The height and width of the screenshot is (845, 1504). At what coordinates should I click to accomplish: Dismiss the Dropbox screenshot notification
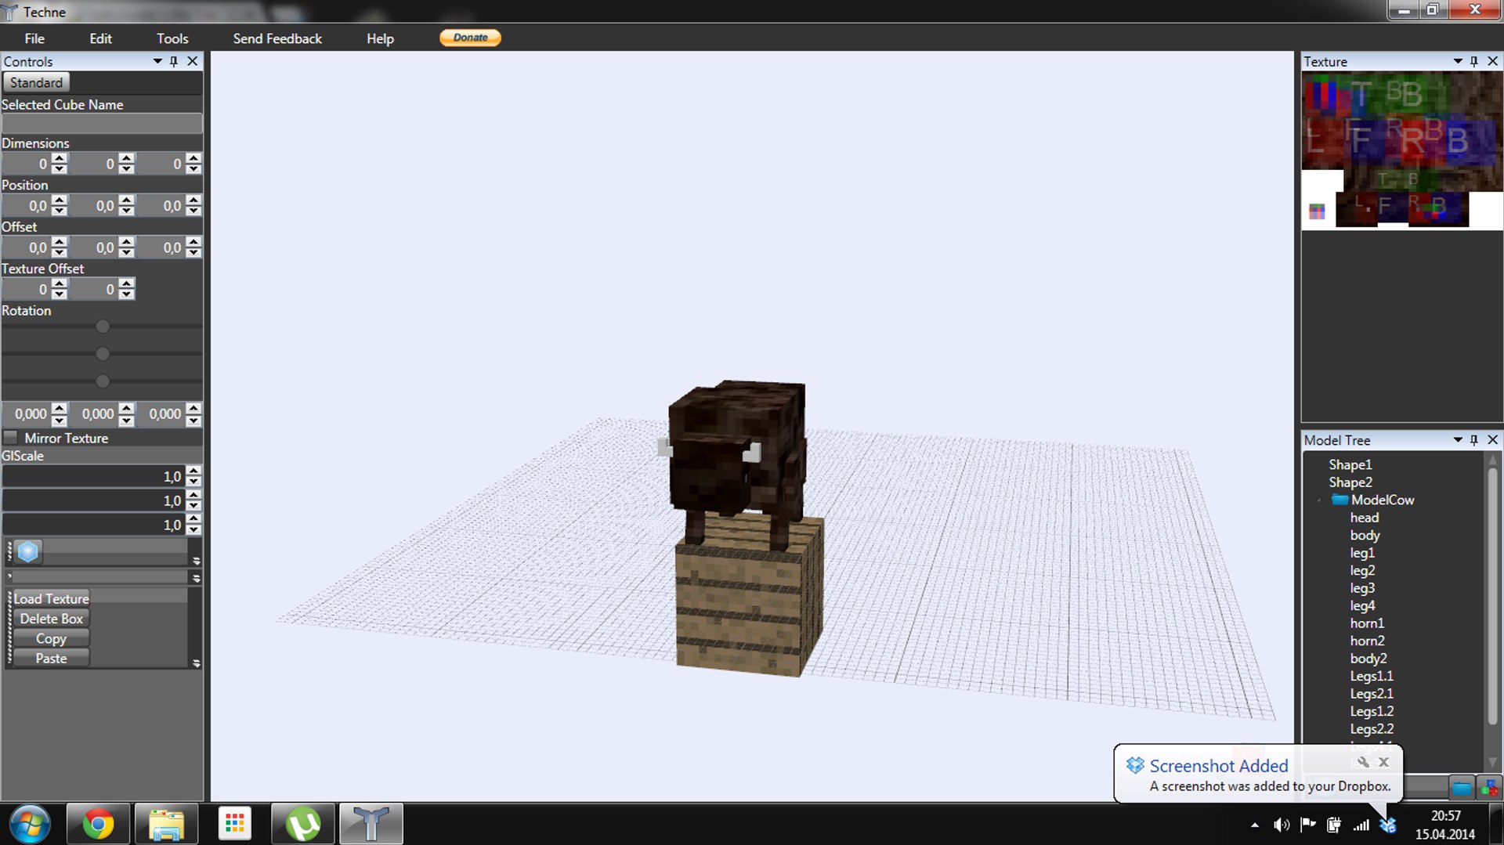(x=1384, y=762)
